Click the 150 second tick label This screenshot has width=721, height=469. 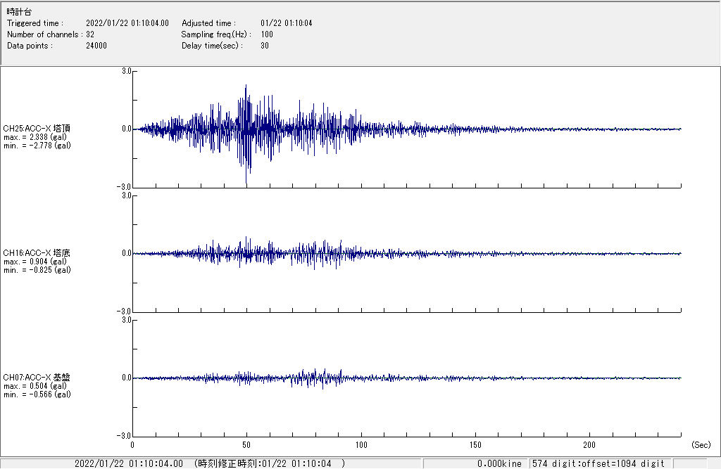(x=475, y=445)
